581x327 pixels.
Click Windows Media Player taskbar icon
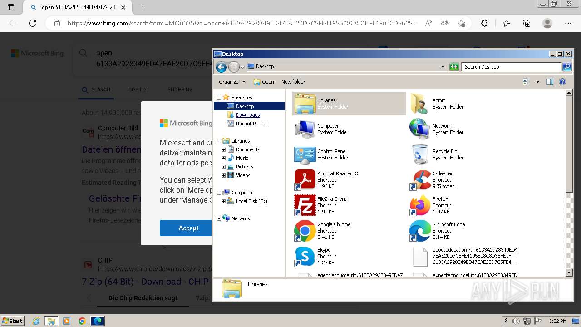[67, 321]
